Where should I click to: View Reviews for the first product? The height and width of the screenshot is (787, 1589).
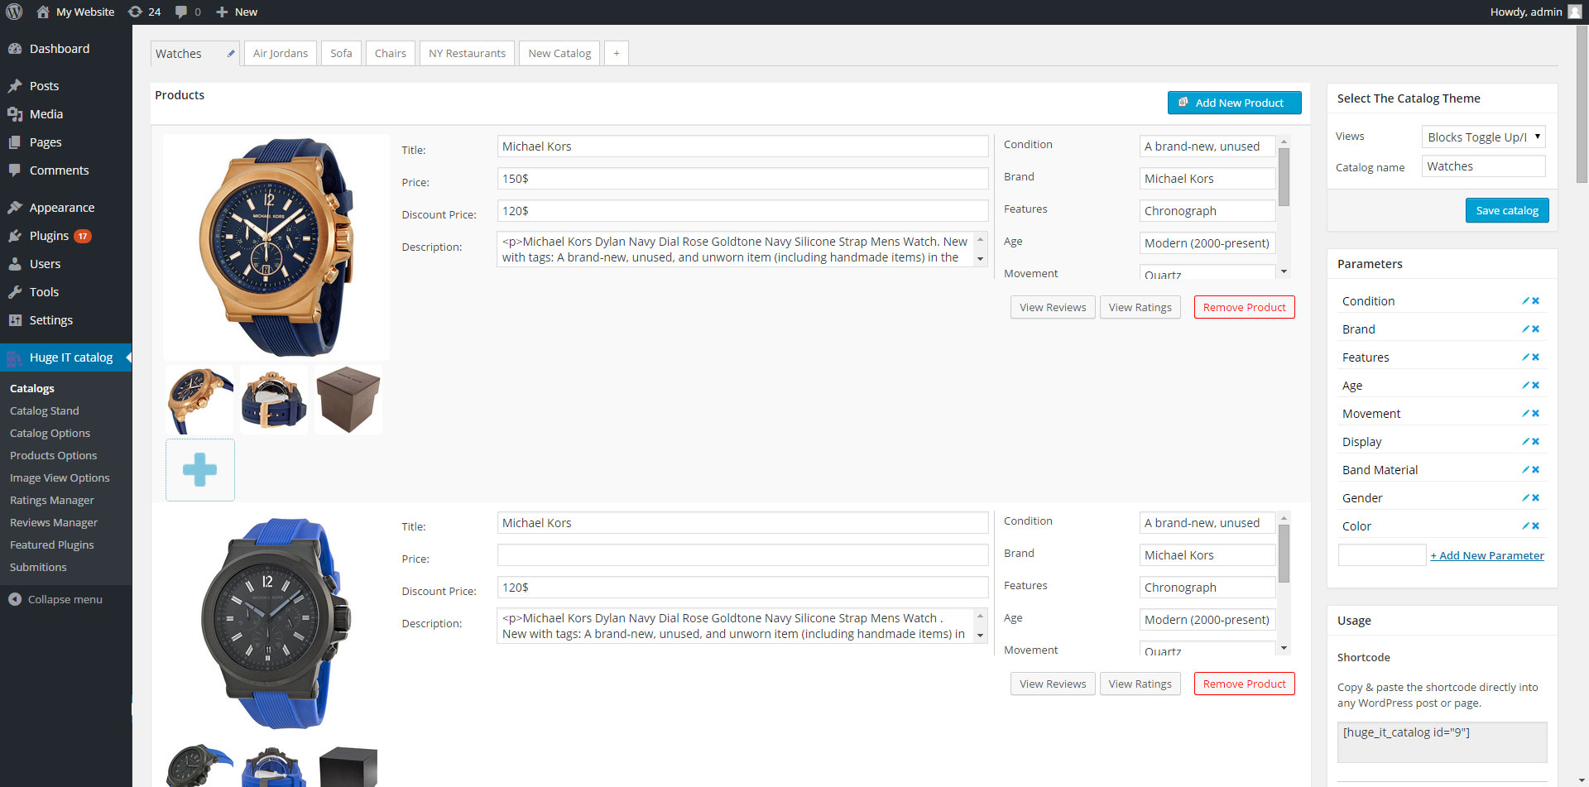[1053, 307]
